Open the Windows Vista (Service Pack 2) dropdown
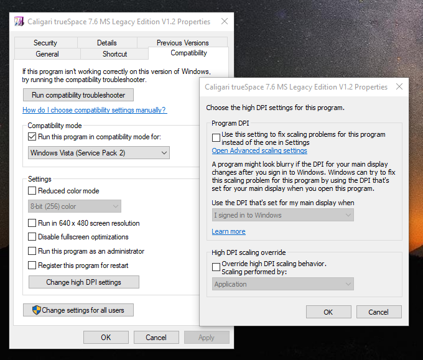The height and width of the screenshot is (360, 423). [99, 153]
